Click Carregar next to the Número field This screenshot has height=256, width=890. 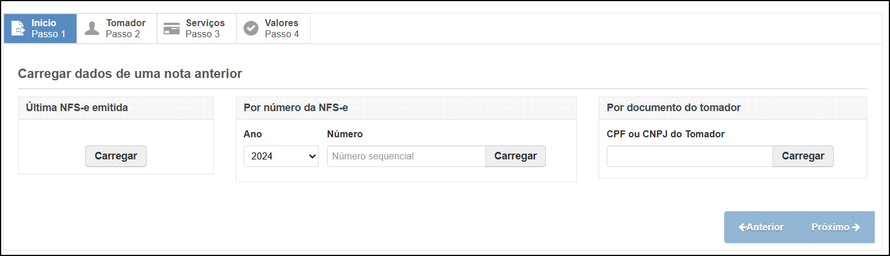[516, 156]
